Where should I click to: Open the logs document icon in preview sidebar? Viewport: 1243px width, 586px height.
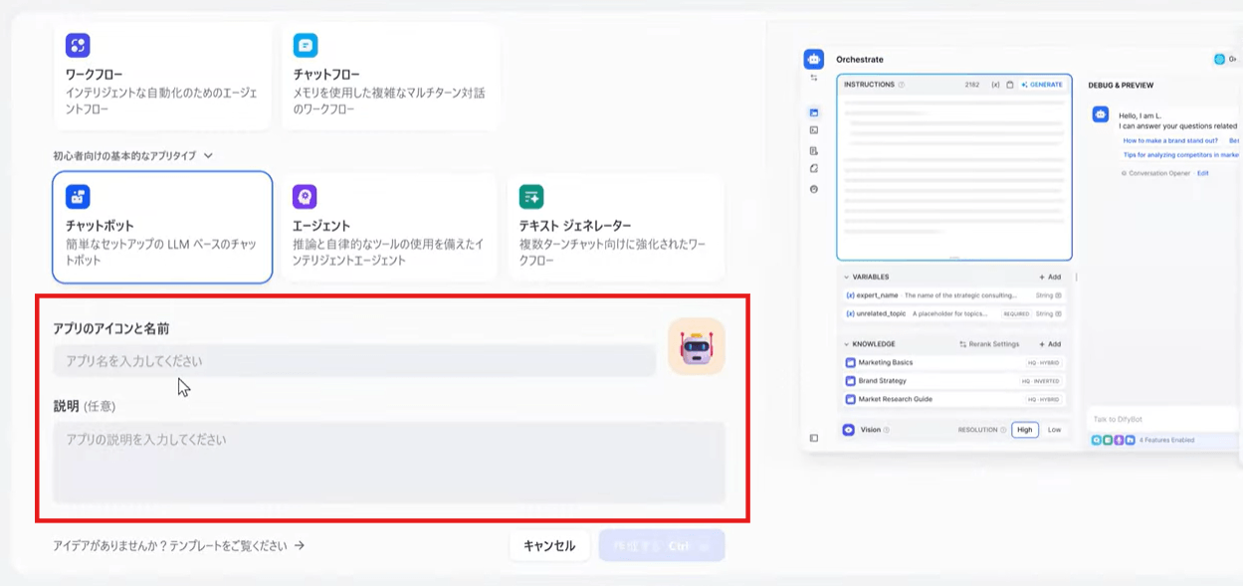pos(813,150)
